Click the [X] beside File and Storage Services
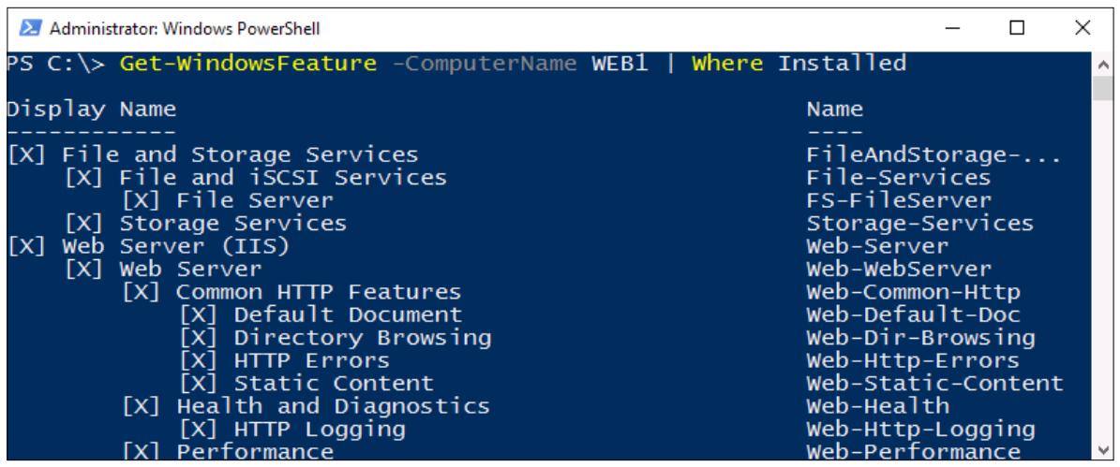The height and width of the screenshot is (467, 1120). click(x=25, y=154)
